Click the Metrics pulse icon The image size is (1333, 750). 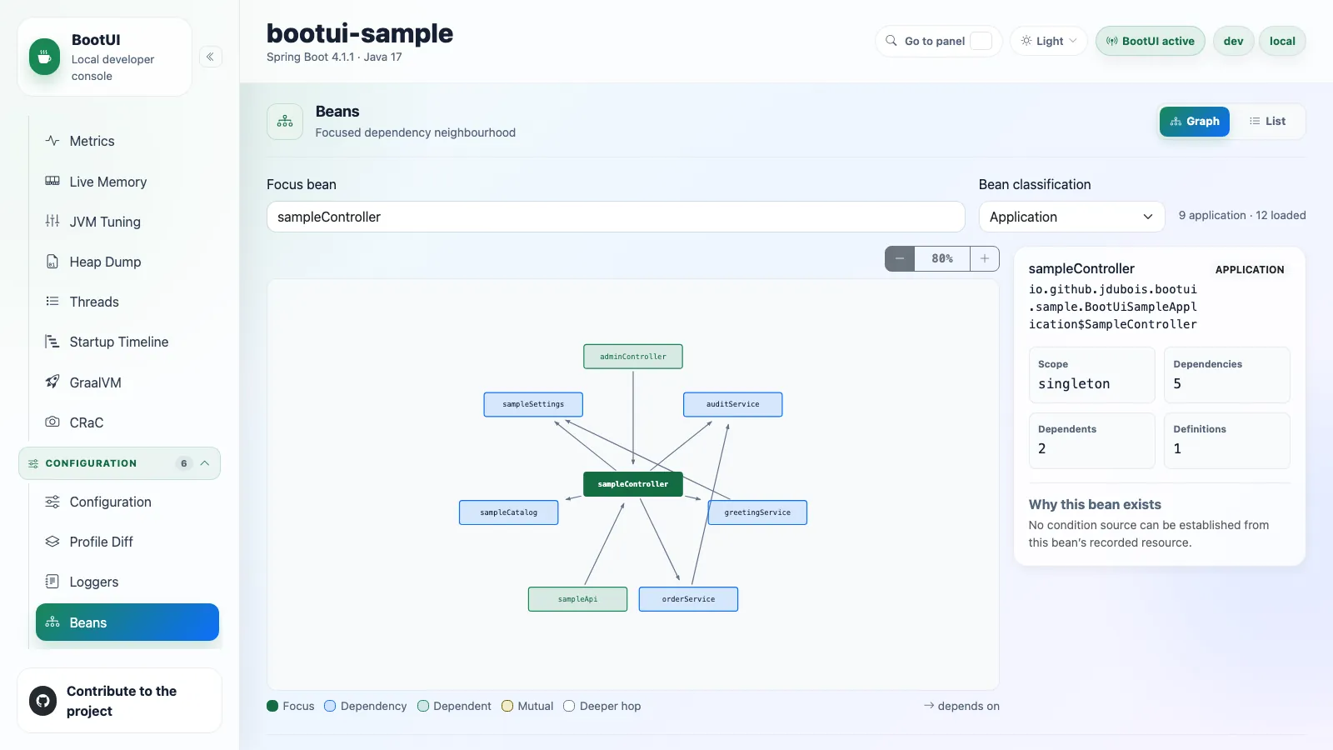pyautogui.click(x=52, y=141)
